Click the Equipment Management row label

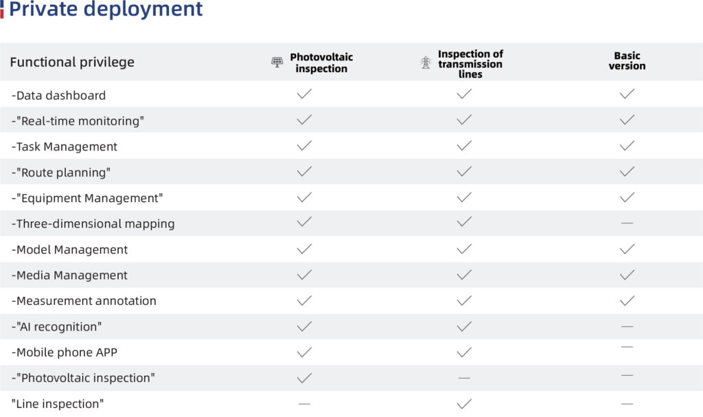pyautogui.click(x=87, y=198)
